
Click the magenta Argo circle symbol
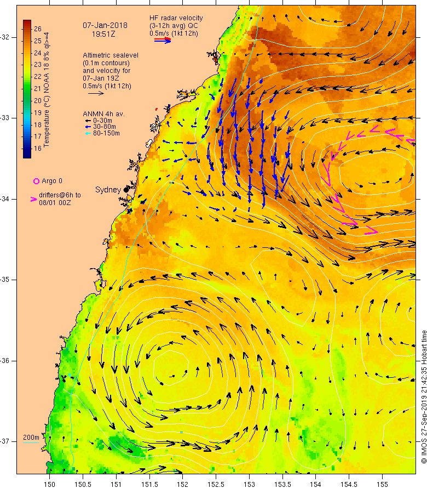[36, 181]
